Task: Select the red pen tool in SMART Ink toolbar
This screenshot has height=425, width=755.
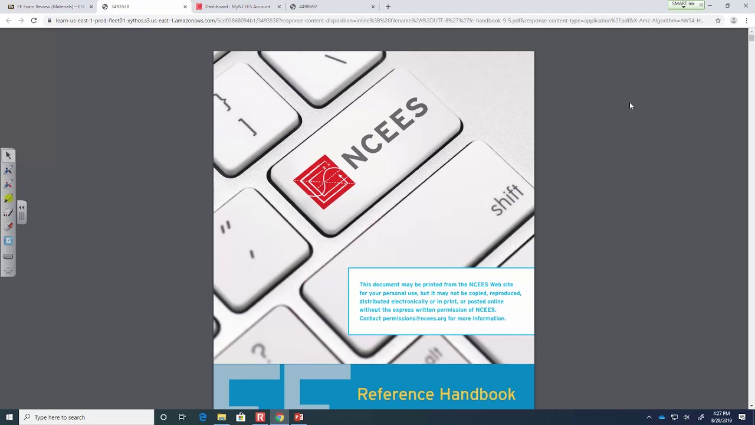Action: coord(8,184)
